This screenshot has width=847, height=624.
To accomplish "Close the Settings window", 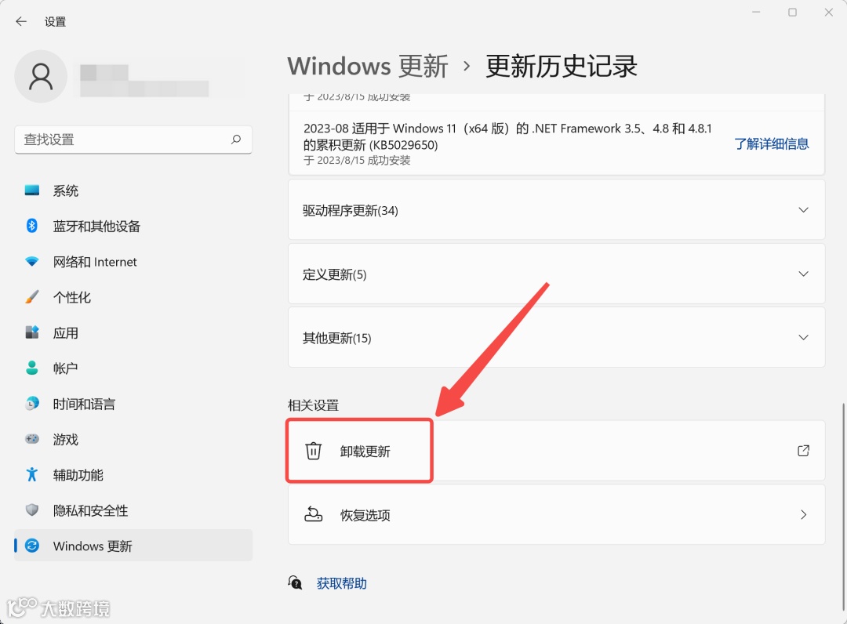I will point(829,13).
